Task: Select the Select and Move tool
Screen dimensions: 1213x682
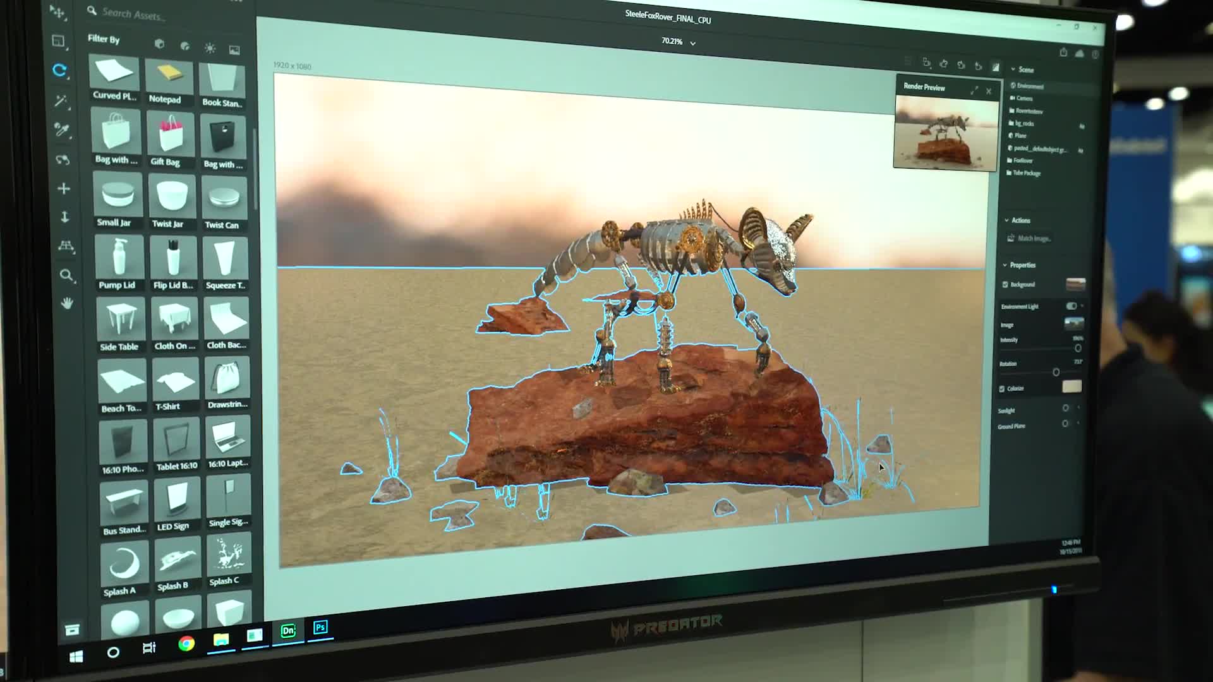Action: [57, 11]
